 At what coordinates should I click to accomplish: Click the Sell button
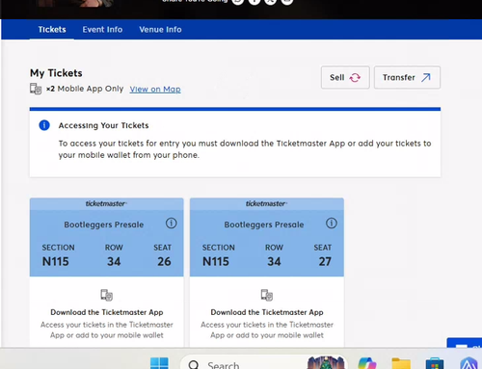coord(345,77)
